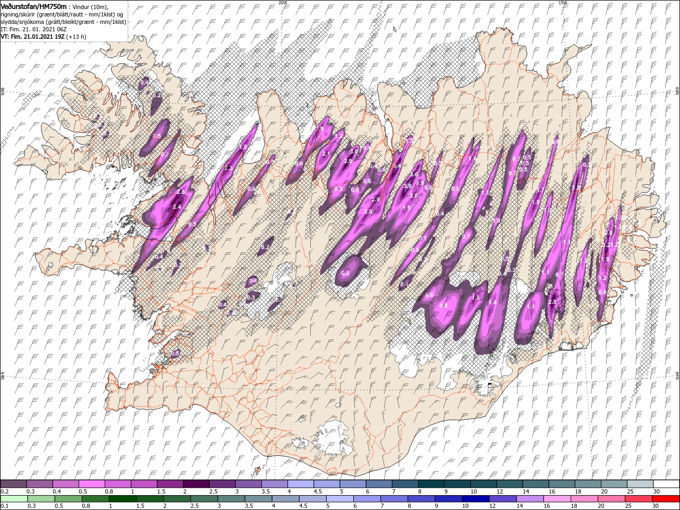The height and width of the screenshot is (510, 680).
Task: Click the 'slydda/snjókoma' legend description line
Action: [64, 21]
